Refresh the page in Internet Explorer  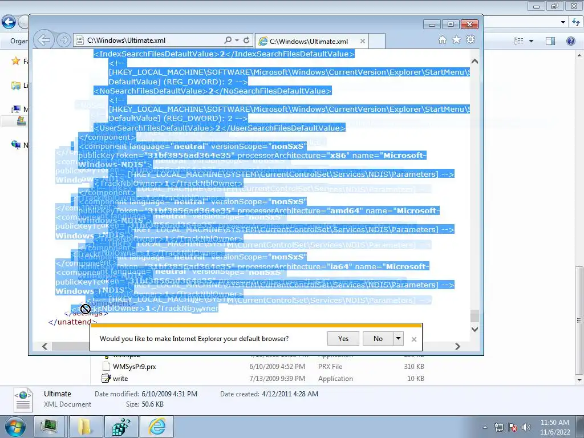[246, 40]
